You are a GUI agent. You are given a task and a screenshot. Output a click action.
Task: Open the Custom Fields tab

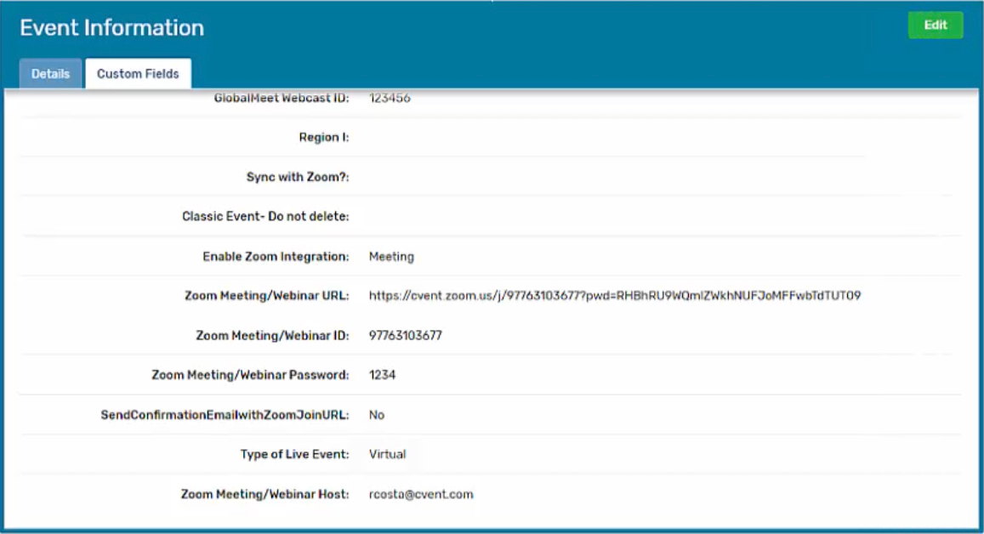(137, 73)
